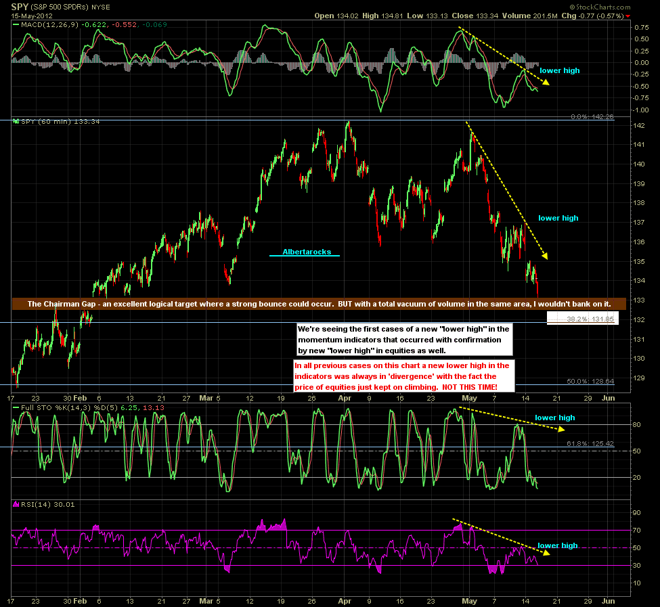Click the 137 price axis label
Viewport: 660px width, 607px height.
tap(639, 222)
